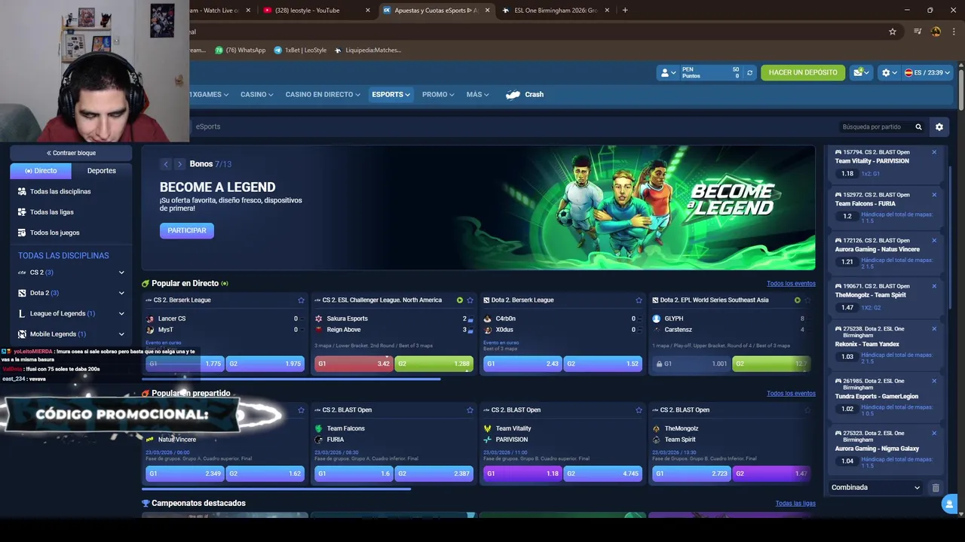Switch to ESL One Birmingham 2026 tab

[556, 11]
